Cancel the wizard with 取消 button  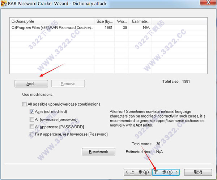[x=198, y=172]
